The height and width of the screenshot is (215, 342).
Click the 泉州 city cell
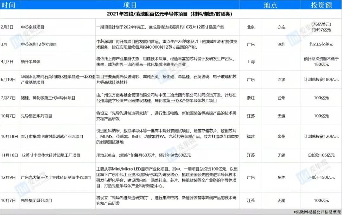(x=282, y=136)
